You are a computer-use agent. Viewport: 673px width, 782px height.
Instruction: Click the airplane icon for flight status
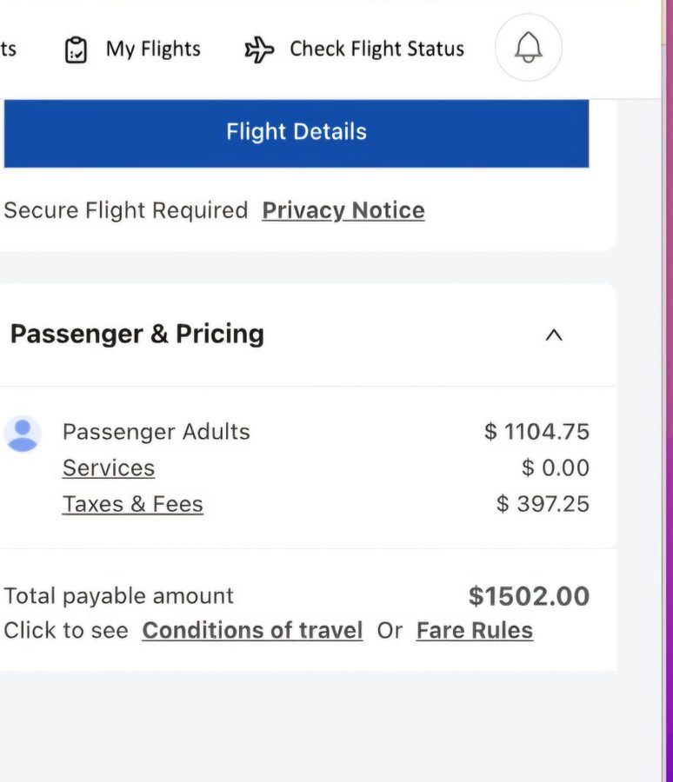point(259,50)
